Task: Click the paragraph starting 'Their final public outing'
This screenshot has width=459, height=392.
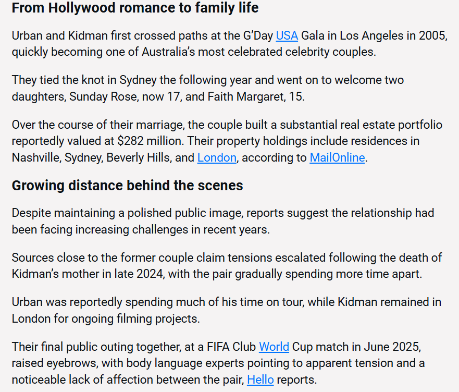Action: pyautogui.click(x=218, y=363)
